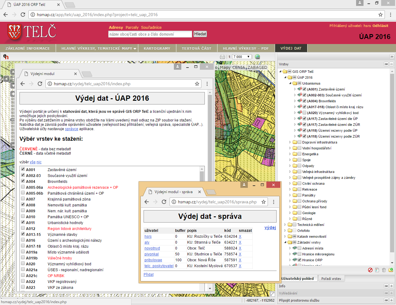Click the správce link in Výdejní modul
This screenshot has width=396, height=305.
(x=71, y=129)
